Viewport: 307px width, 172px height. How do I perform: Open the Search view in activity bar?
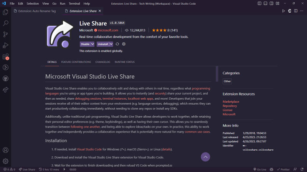(5, 23)
